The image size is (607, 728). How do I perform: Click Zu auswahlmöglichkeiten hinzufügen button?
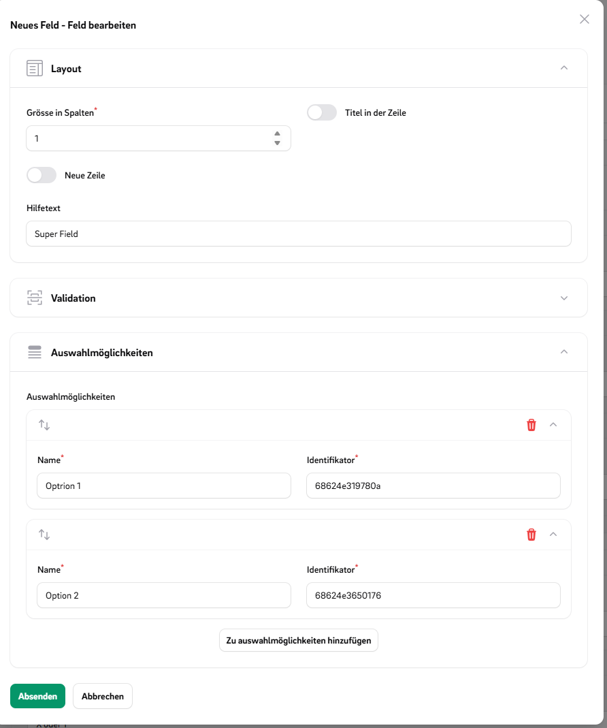coord(298,640)
